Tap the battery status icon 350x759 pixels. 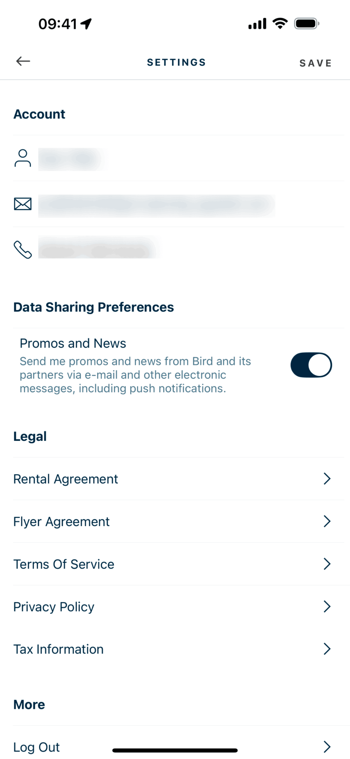click(x=306, y=24)
